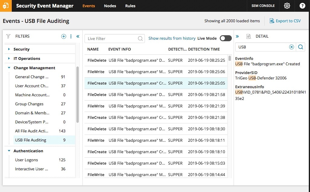
Task: Click the events list vertical scrollbar
Action: (230, 58)
